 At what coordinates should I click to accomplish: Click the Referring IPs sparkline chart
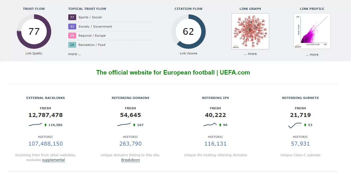pyautogui.click(x=210, y=125)
